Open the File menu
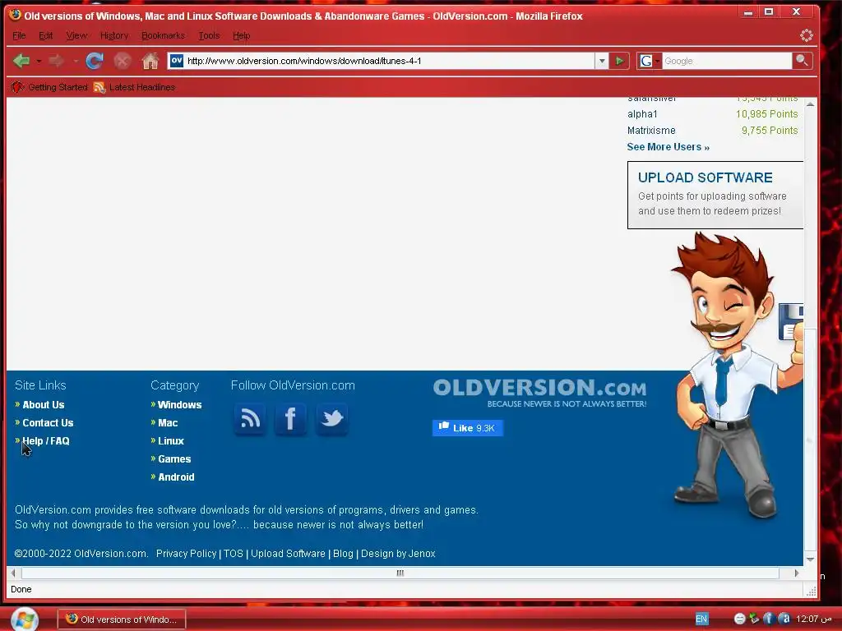 coord(19,35)
